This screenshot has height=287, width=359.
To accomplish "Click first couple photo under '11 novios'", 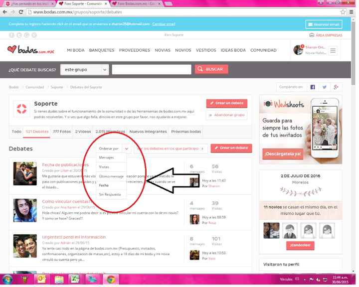I will pos(271,231).
